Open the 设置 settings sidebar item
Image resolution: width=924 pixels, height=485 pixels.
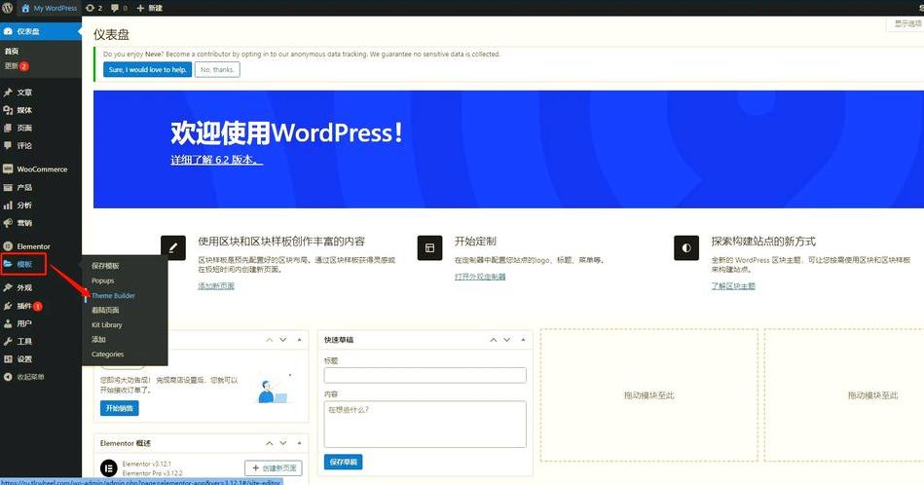[x=41, y=359]
